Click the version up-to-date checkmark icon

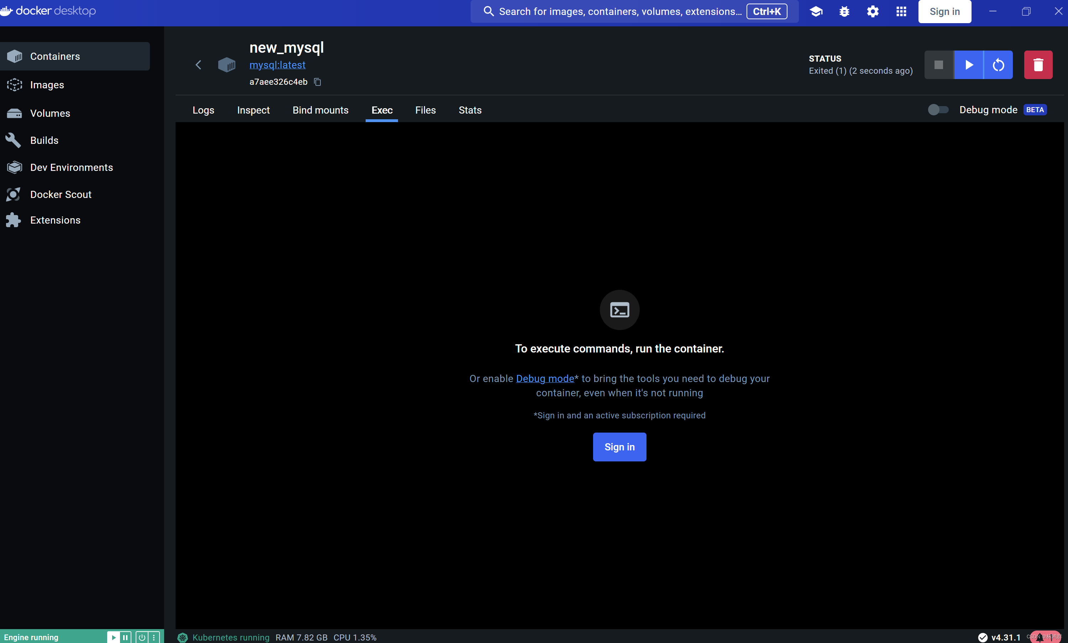pos(983,637)
